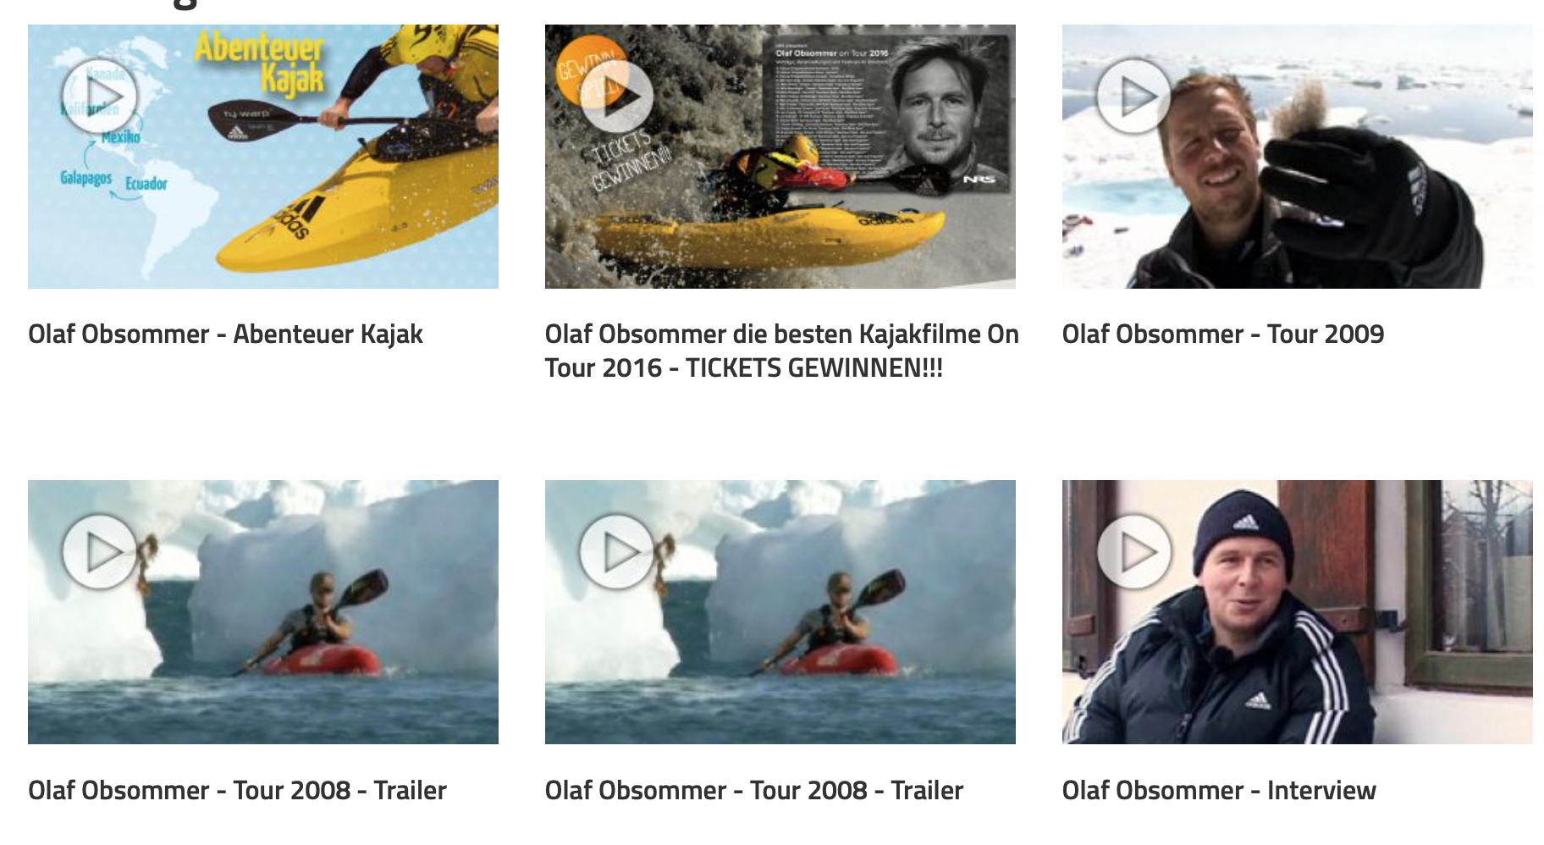Open 'Olaf Obsommer - Tour 2009' title link
Viewport: 1544px width, 845px height.
(1223, 334)
